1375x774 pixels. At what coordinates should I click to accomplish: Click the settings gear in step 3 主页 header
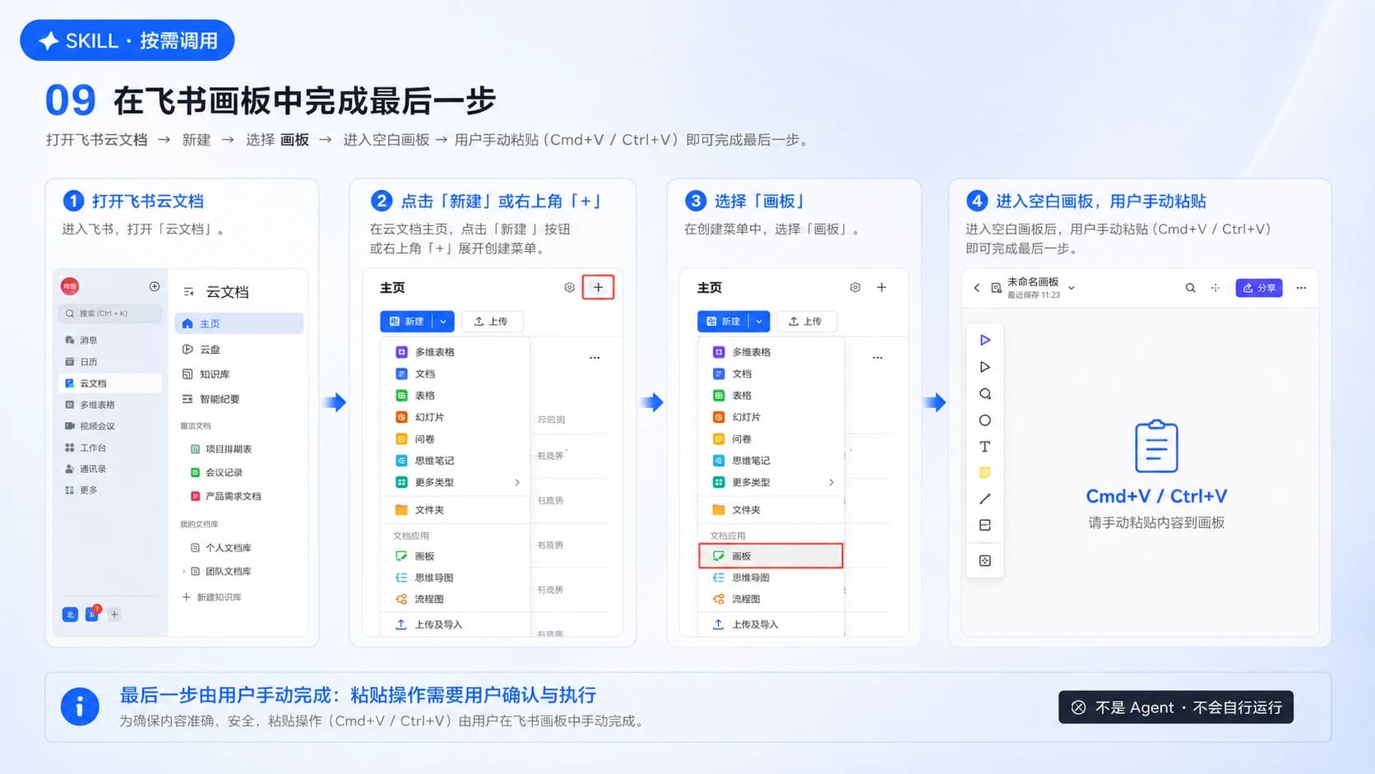coord(855,287)
